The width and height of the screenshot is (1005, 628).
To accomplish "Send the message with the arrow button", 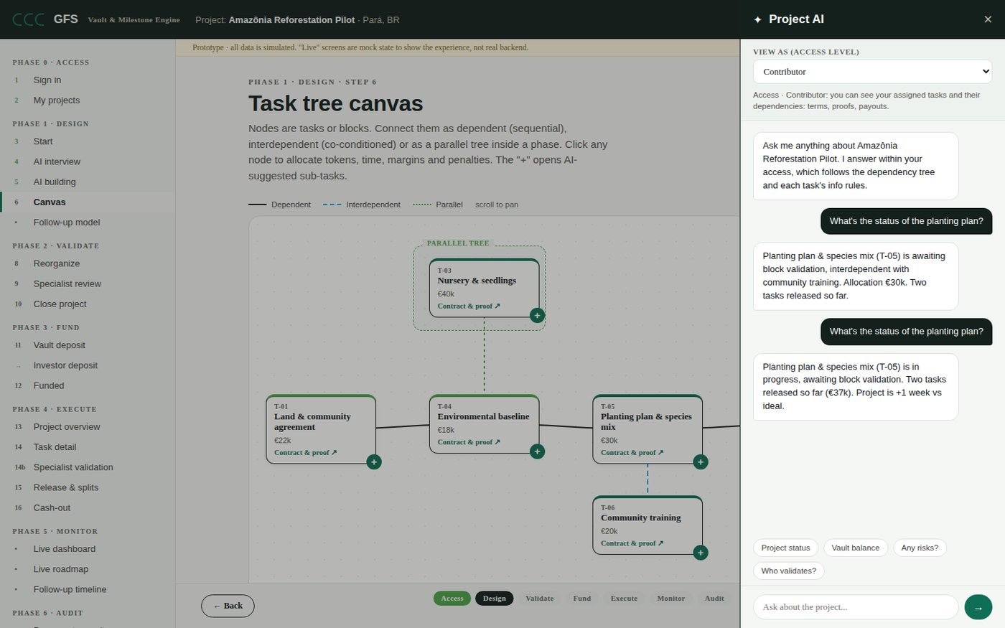I will tap(978, 607).
